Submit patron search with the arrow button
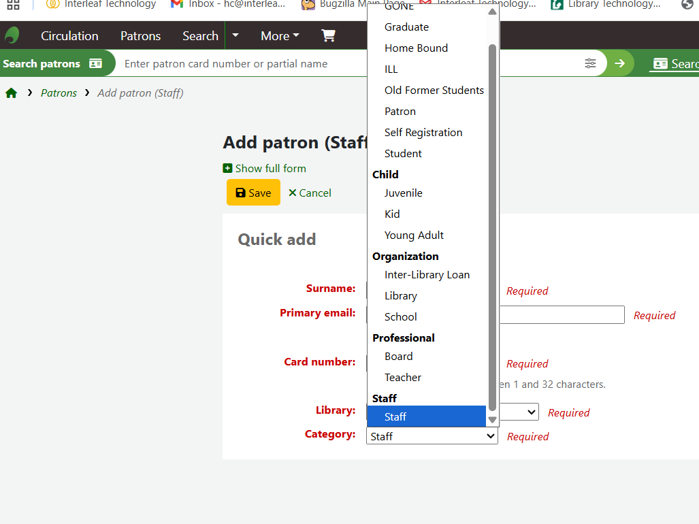The image size is (699, 524). tap(619, 63)
